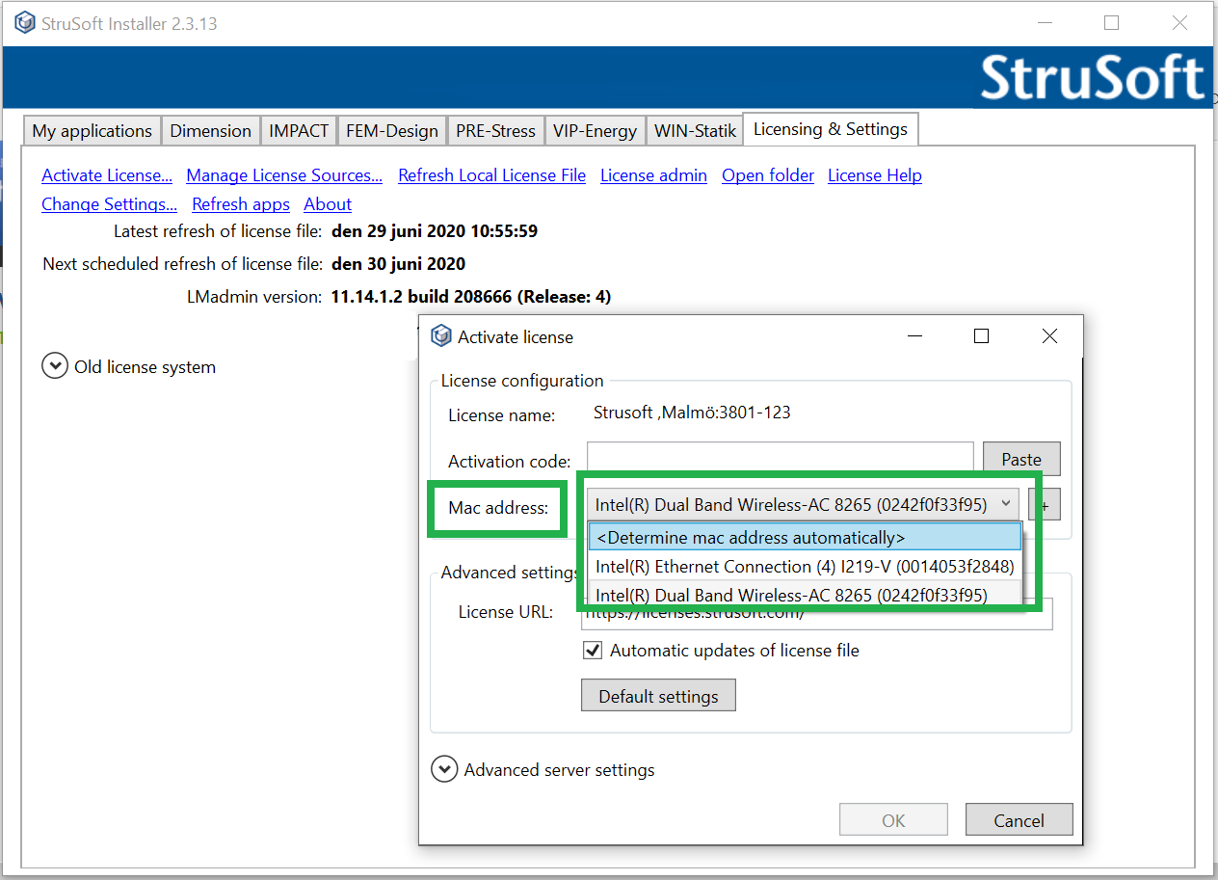Click the Activate License... link
The image size is (1218, 880).
(107, 175)
